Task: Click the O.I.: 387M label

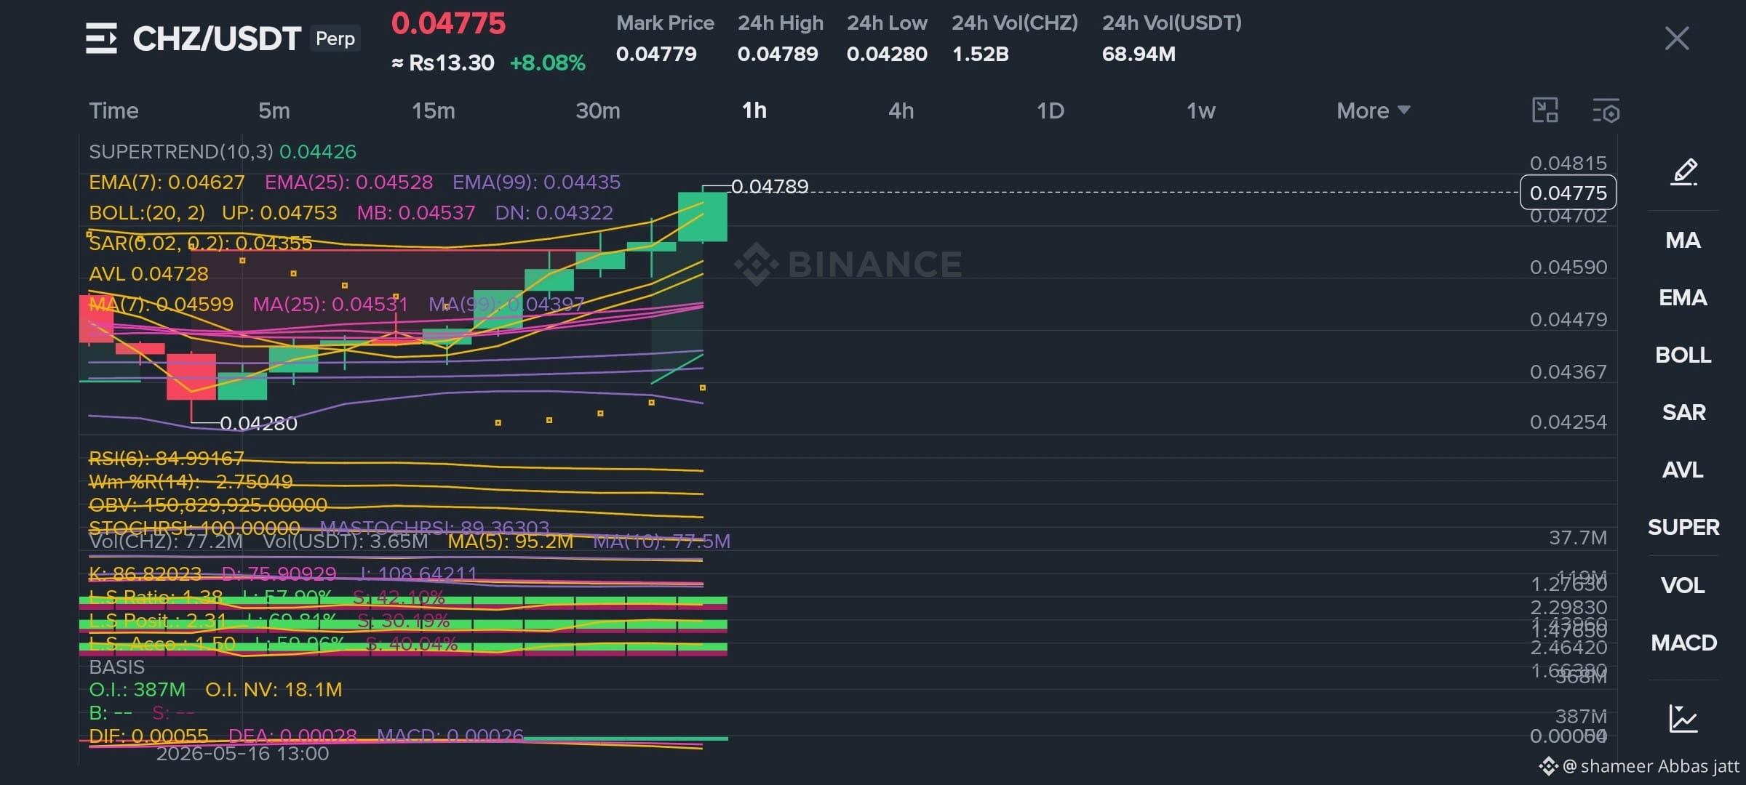Action: [x=137, y=689]
